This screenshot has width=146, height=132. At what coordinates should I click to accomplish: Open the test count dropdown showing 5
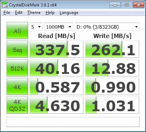36,27
